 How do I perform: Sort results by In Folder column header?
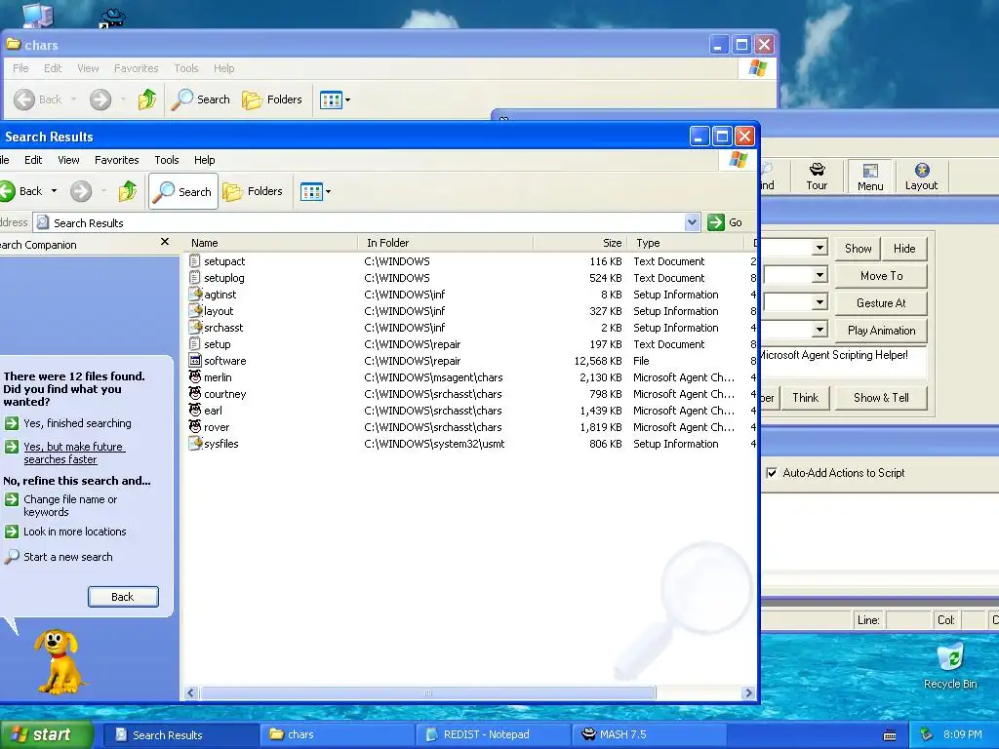click(445, 243)
